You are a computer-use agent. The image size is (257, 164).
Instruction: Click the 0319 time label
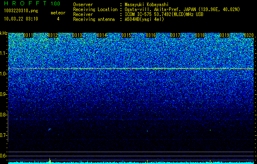coord(224,35)
